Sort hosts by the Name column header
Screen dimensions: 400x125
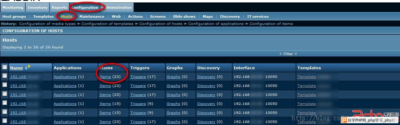point(16,68)
